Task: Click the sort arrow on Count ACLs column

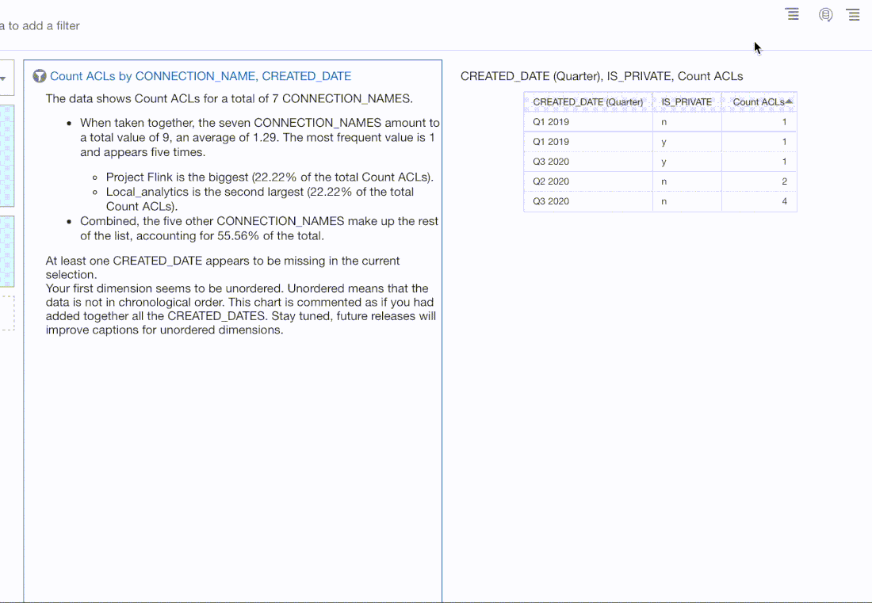Action: [789, 101]
